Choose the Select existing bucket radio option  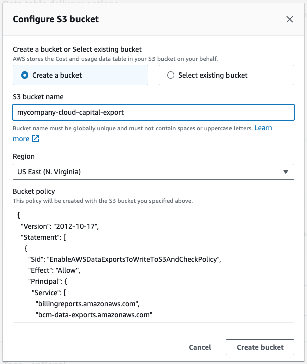tap(170, 75)
